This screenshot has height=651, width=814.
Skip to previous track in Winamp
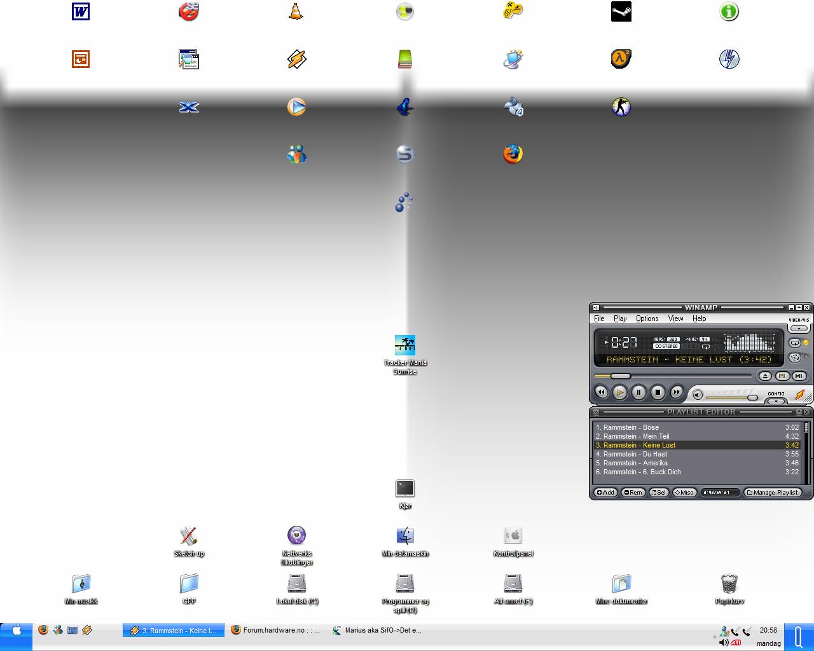pos(601,392)
